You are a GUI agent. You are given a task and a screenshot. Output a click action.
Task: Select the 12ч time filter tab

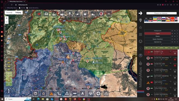tap(156, 48)
